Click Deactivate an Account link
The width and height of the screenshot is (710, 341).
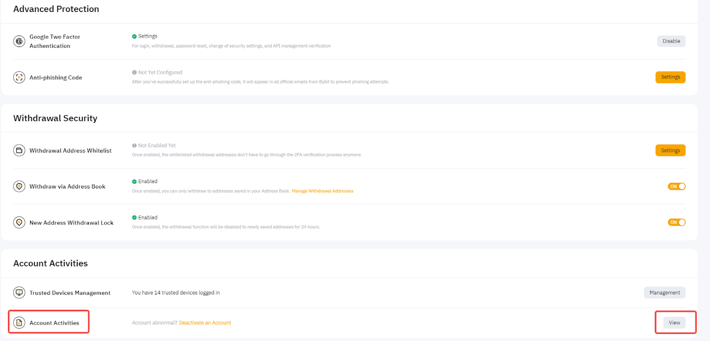[205, 323]
